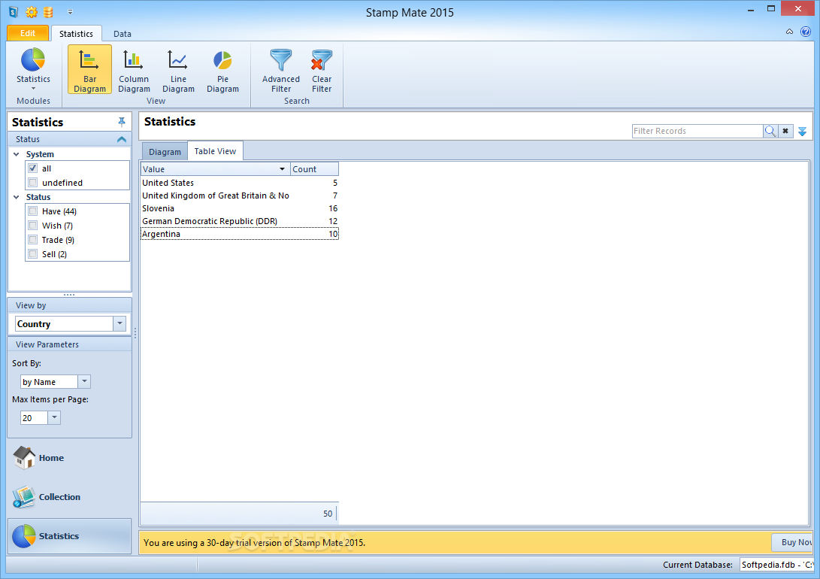
Task: Collapse the System tree group
Action: (17, 154)
